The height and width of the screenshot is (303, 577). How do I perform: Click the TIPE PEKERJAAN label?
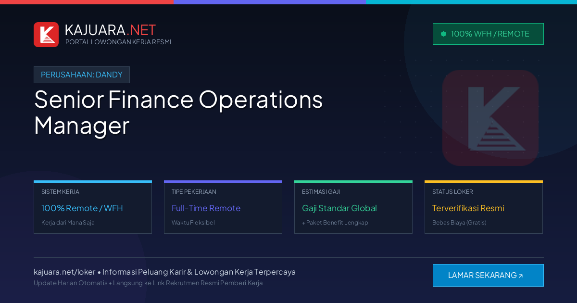(x=194, y=191)
